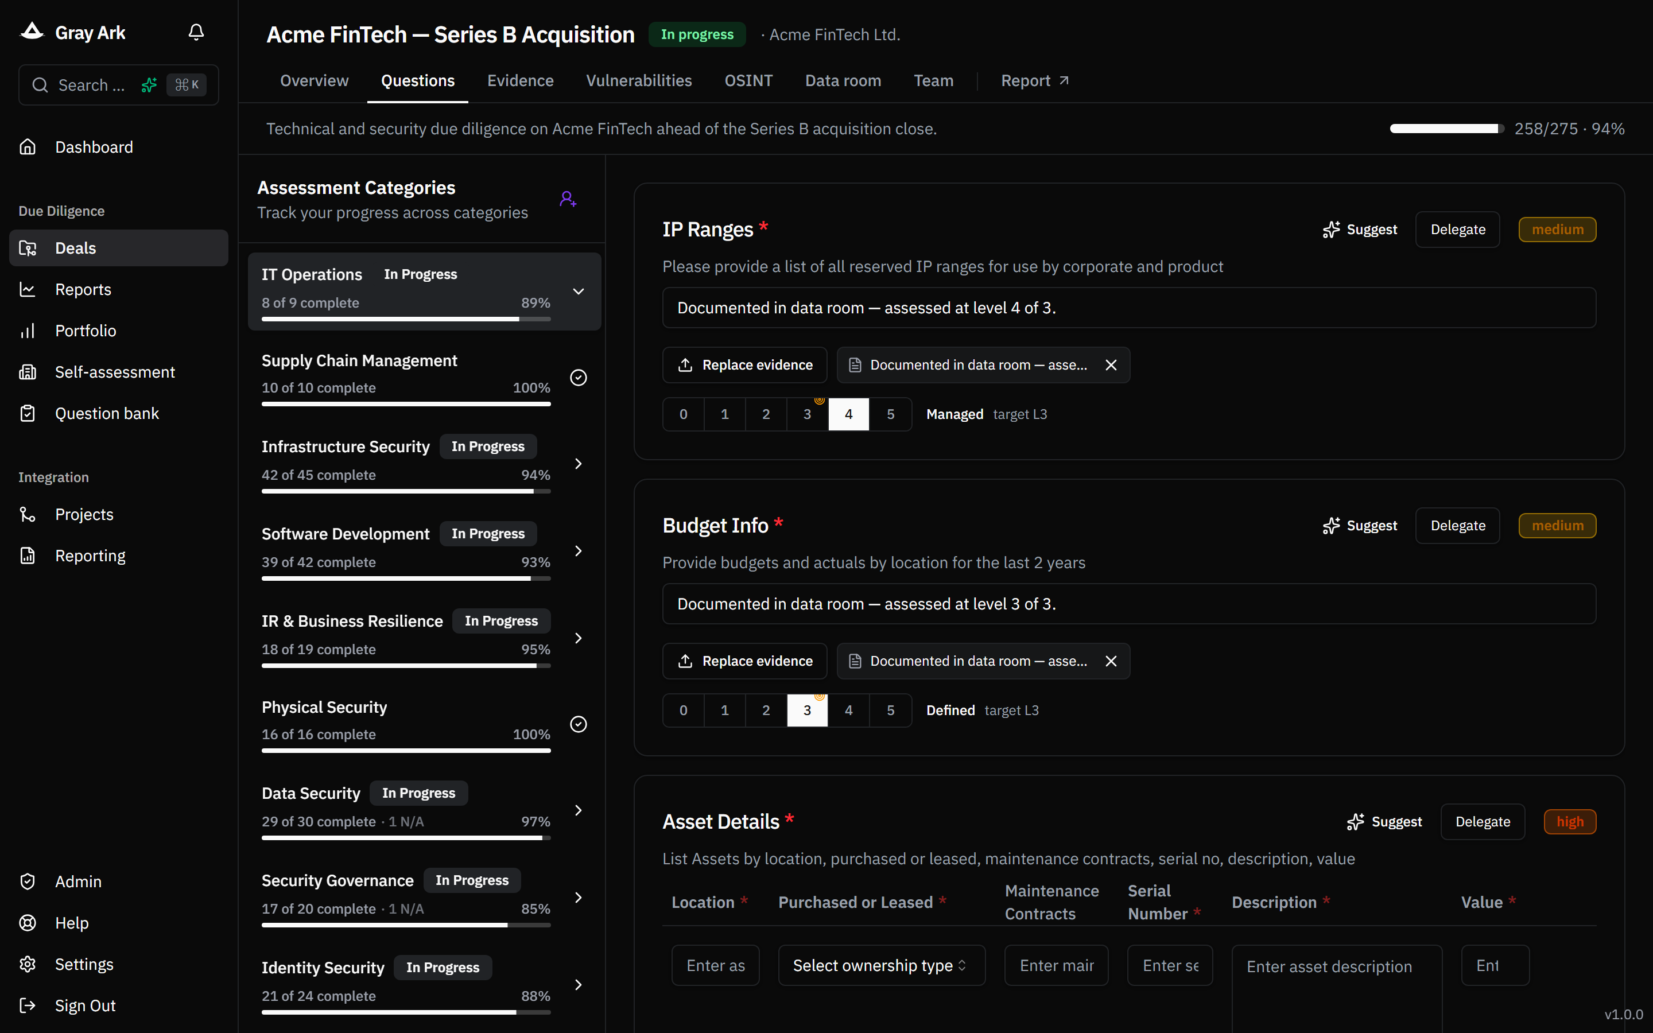This screenshot has height=1033, width=1653.
Task: Click the Security Governance progress bar
Action: coord(406,925)
